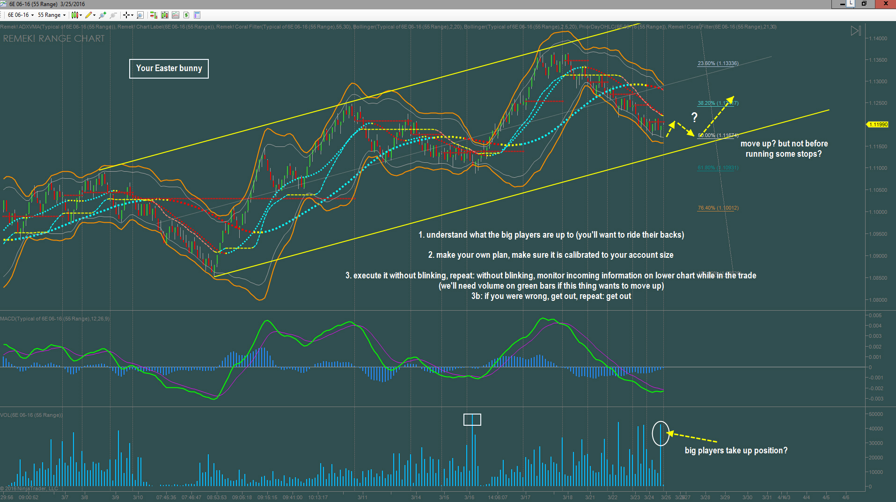Open the chart Properties icon
The image size is (896, 502).
[197, 15]
